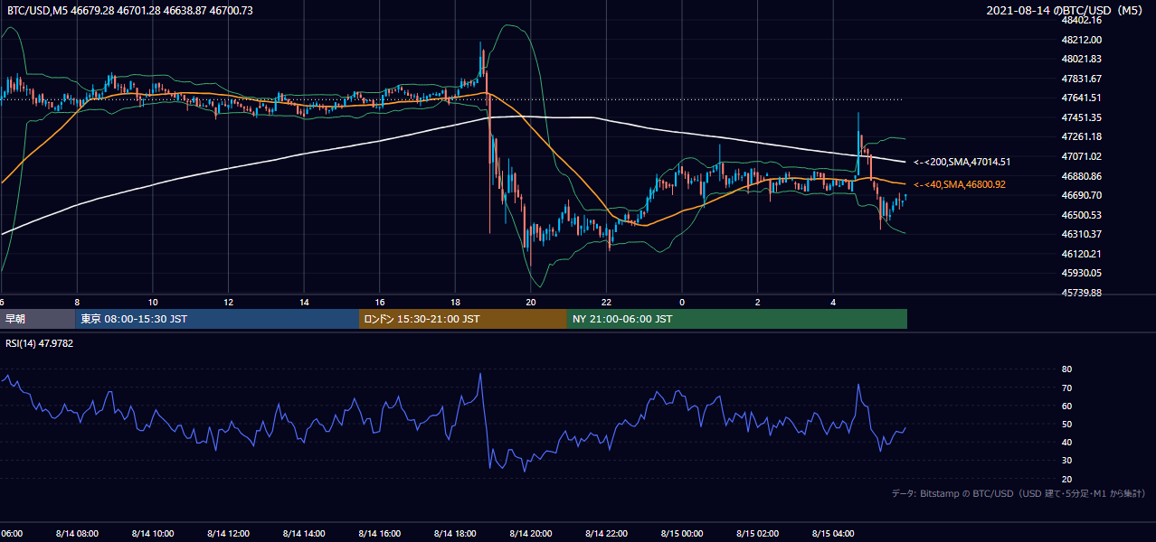Click hour label 22 under the price chart

coord(606,302)
